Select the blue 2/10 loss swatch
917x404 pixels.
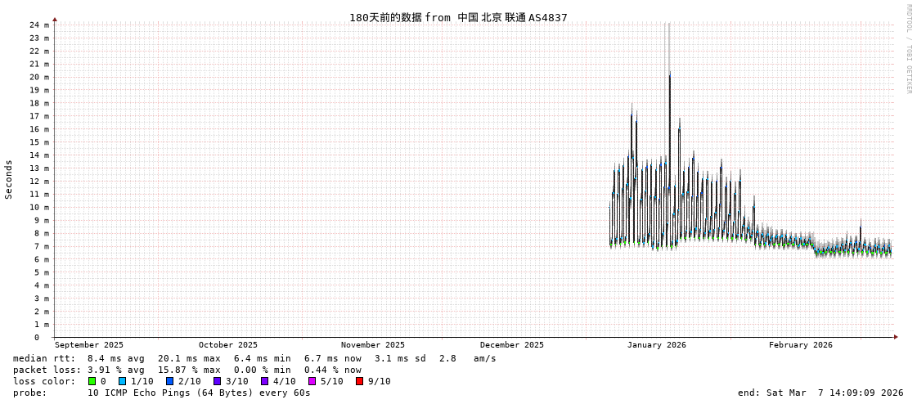coord(169,381)
